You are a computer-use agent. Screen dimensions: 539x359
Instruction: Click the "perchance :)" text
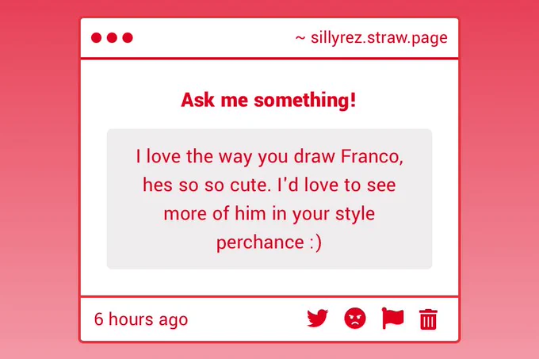click(269, 243)
